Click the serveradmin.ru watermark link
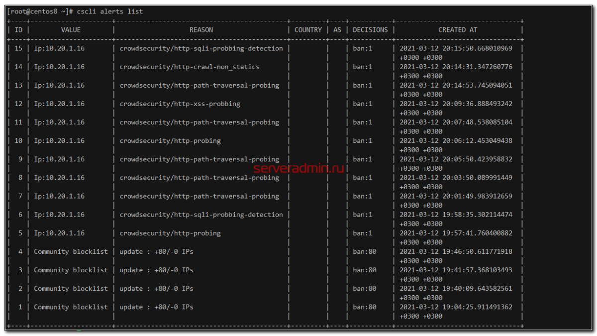 pyautogui.click(x=298, y=169)
